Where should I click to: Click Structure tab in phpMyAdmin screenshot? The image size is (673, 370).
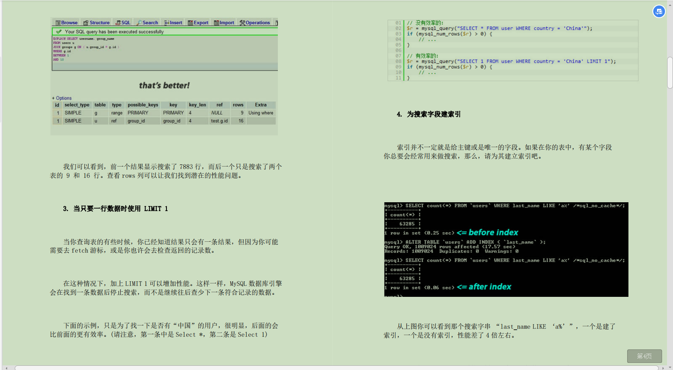coord(96,23)
